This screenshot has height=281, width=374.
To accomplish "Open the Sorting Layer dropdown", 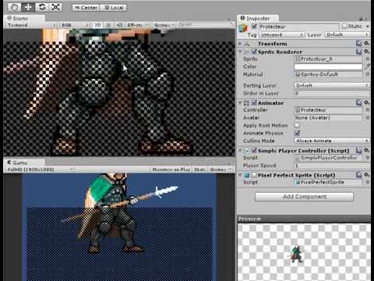I will [332, 85].
